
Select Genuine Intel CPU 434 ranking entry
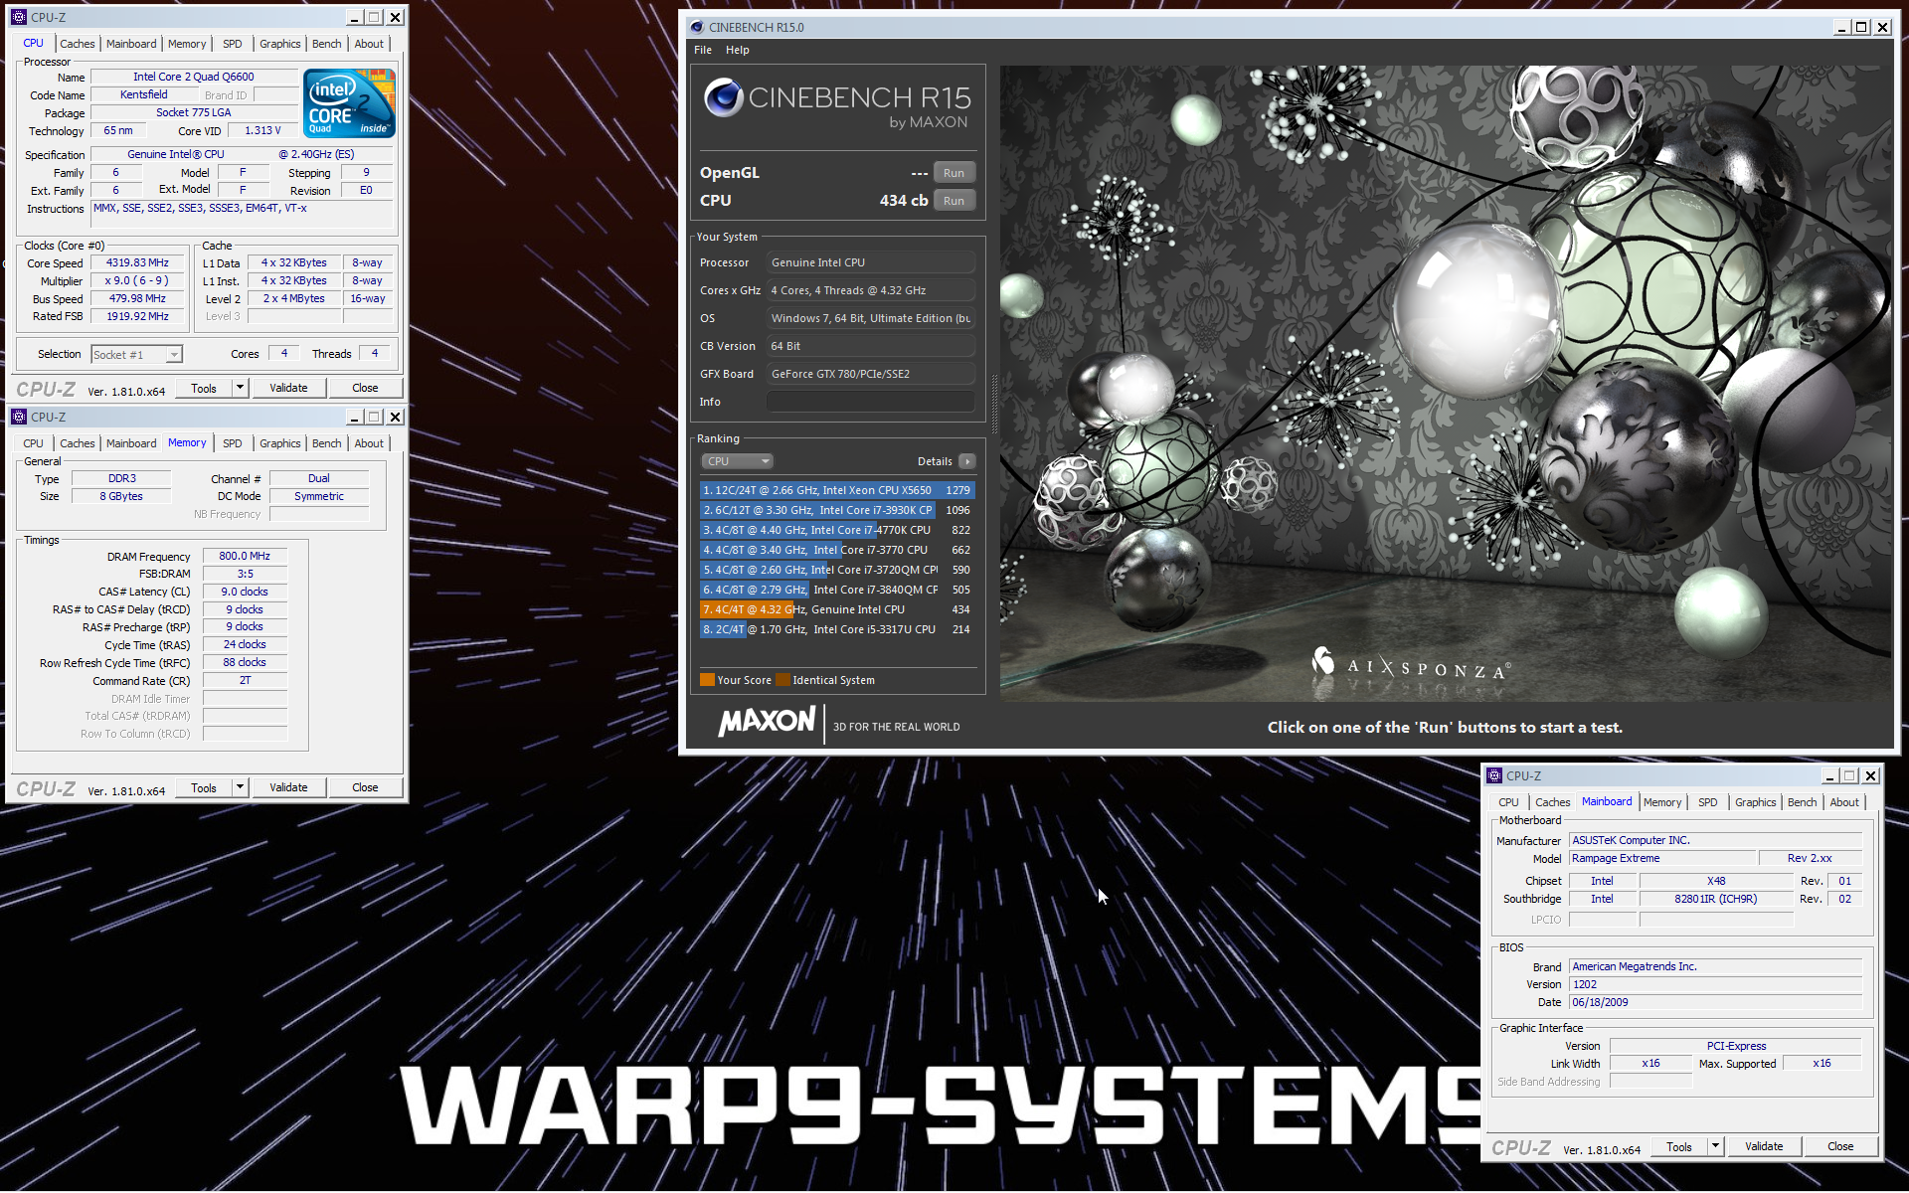click(x=837, y=609)
